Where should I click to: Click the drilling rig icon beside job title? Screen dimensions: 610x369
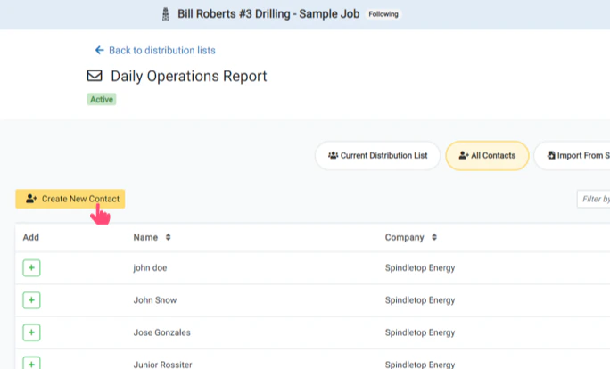(x=165, y=14)
